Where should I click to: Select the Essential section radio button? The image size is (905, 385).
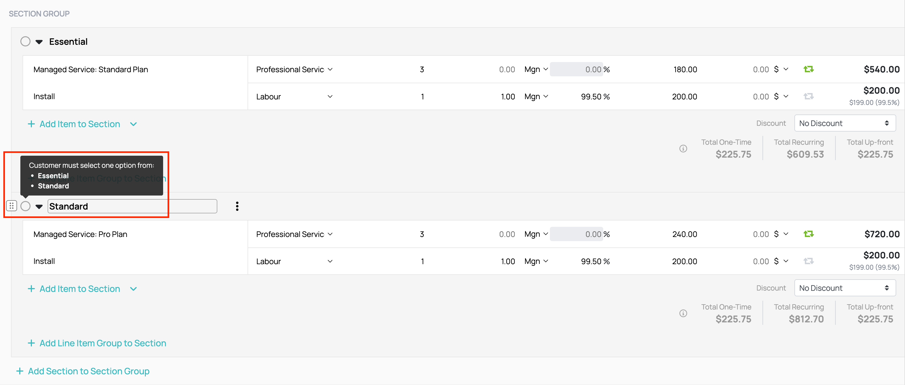pyautogui.click(x=25, y=41)
